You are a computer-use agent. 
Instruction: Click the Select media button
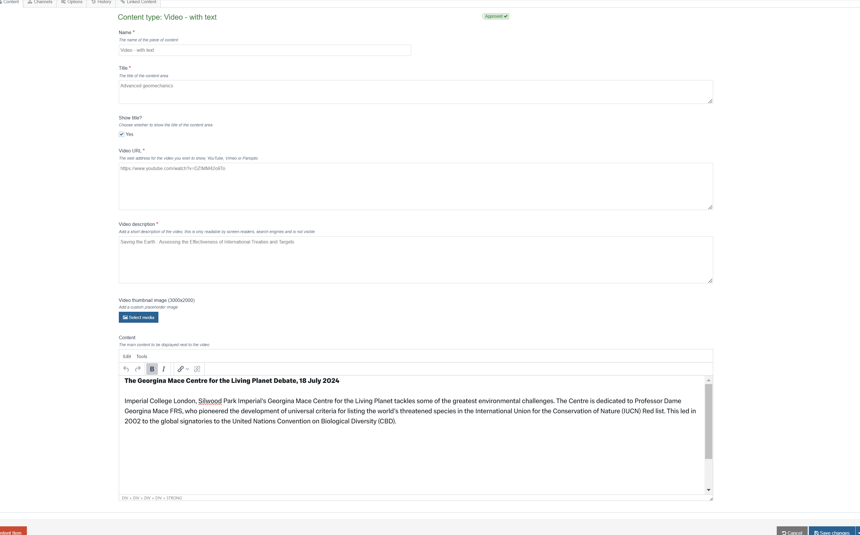[138, 318]
